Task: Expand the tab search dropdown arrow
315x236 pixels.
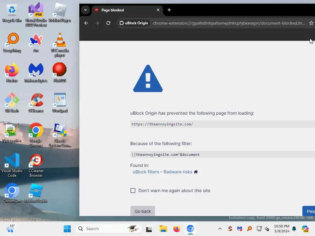Action: pos(86,10)
